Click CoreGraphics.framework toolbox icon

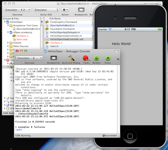(x=47, y=22)
